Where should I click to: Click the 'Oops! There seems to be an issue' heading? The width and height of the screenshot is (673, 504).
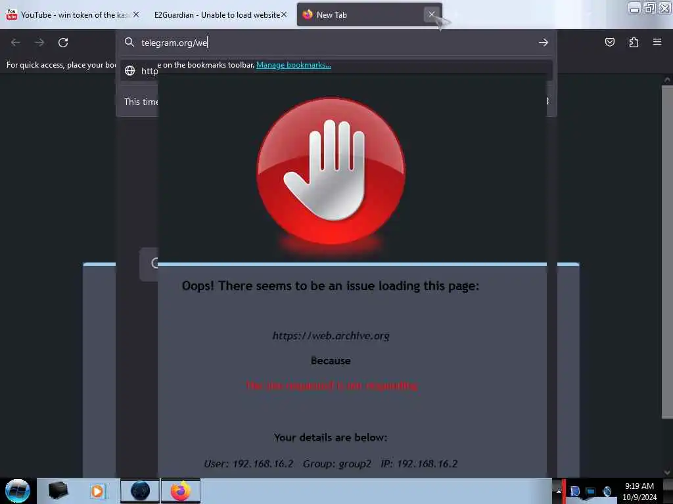click(x=330, y=286)
